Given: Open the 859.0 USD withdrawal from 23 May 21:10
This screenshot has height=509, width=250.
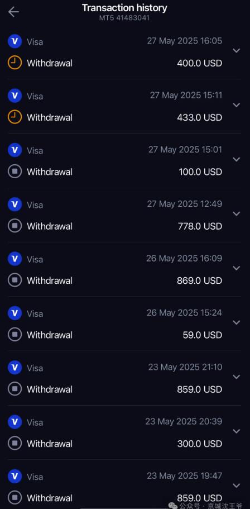Looking at the screenshot, I should coord(124,378).
